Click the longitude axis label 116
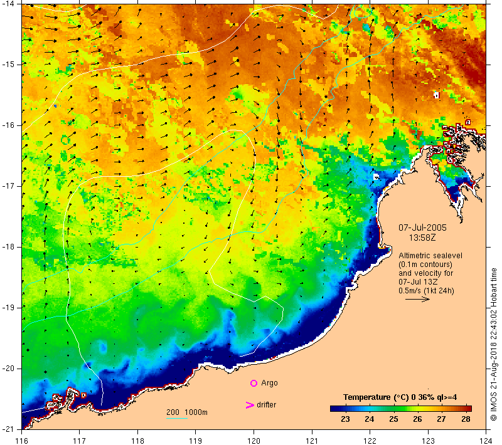This screenshot has height=445, width=502. [x=21, y=441]
